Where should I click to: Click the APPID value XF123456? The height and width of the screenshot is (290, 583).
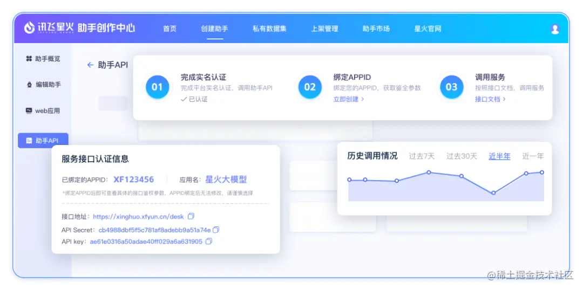[134, 179]
